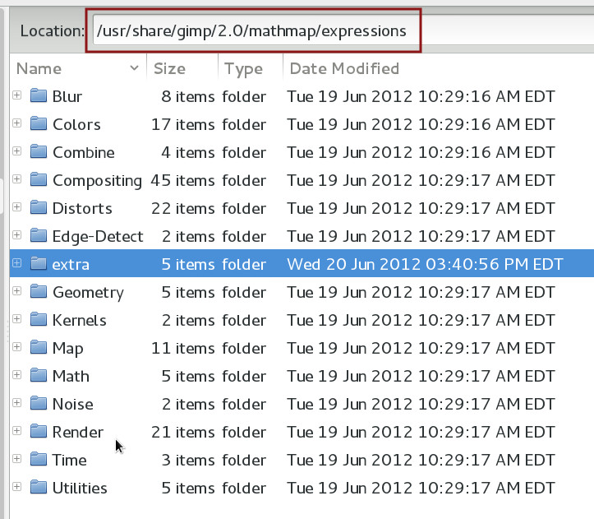Screen dimensions: 594x519
Task: Select the Compositing folder name
Action: coord(97,180)
